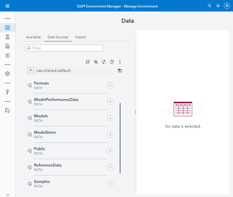Click the new caslib folder icon

pos(120,71)
